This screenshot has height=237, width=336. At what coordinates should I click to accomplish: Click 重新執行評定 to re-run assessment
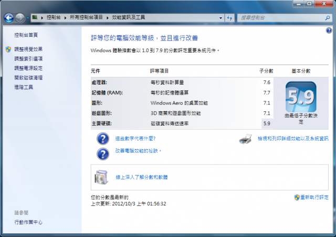pos(314,197)
